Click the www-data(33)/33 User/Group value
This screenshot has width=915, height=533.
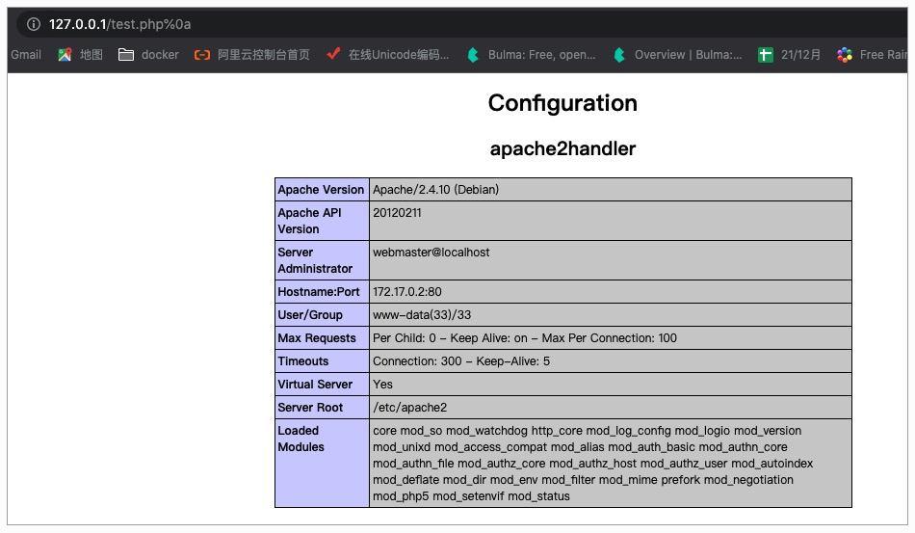pos(422,315)
